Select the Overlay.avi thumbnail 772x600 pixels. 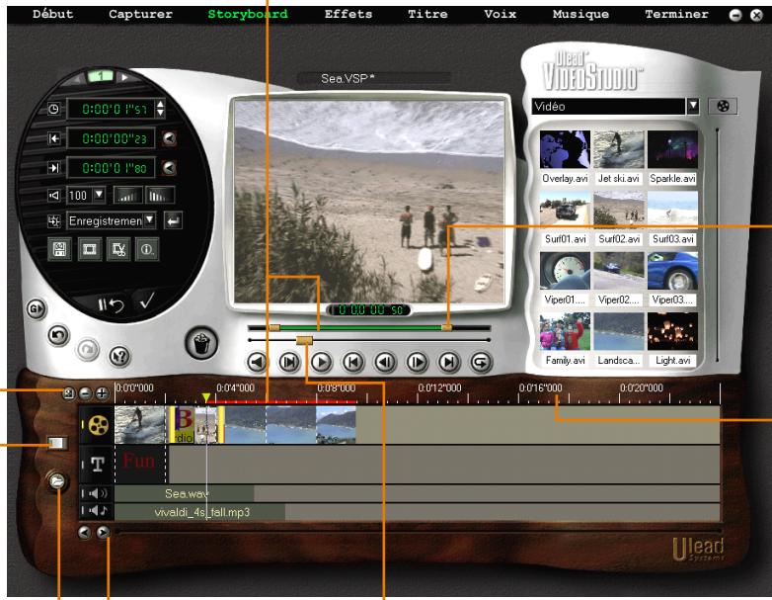565,149
